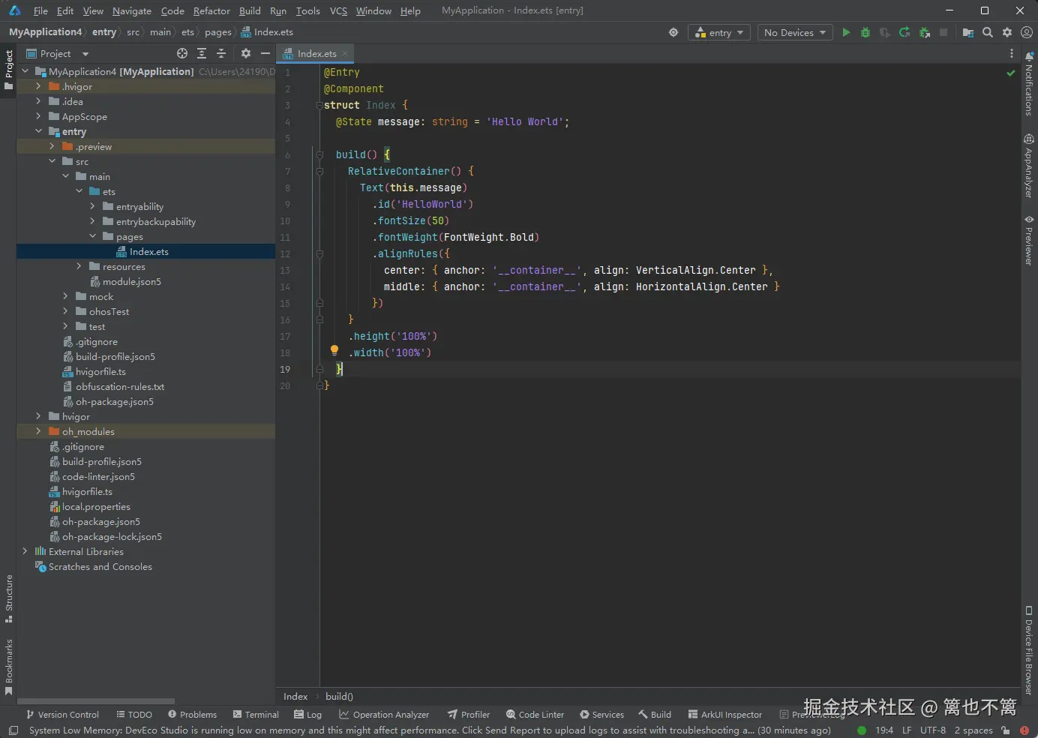Click '2 spaces' indent setting in status bar
Screen dimensions: 1038x738
973,730
